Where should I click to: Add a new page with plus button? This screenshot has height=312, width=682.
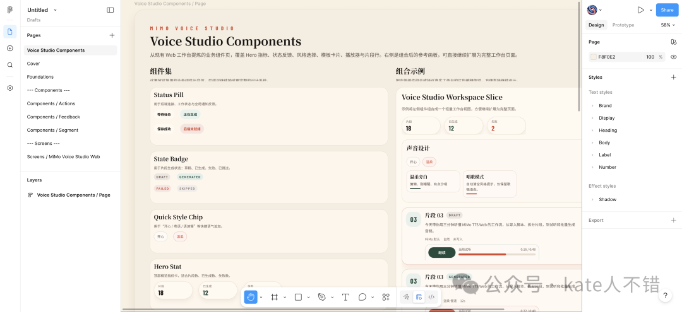tap(112, 35)
